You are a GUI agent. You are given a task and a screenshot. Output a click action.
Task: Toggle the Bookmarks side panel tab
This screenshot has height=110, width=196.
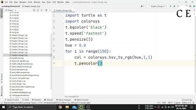2,91
